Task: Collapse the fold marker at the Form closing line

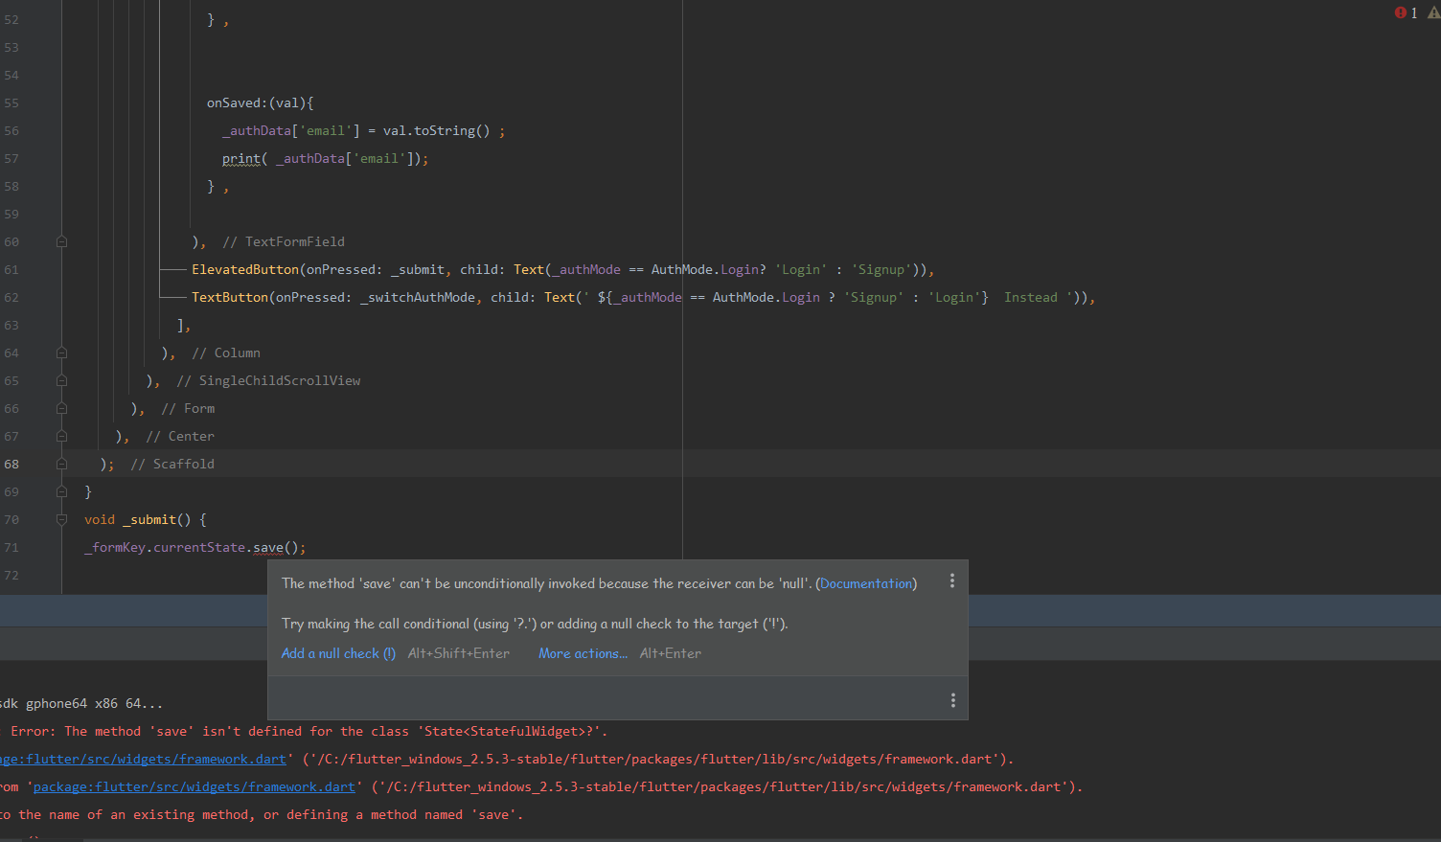Action: 61,408
